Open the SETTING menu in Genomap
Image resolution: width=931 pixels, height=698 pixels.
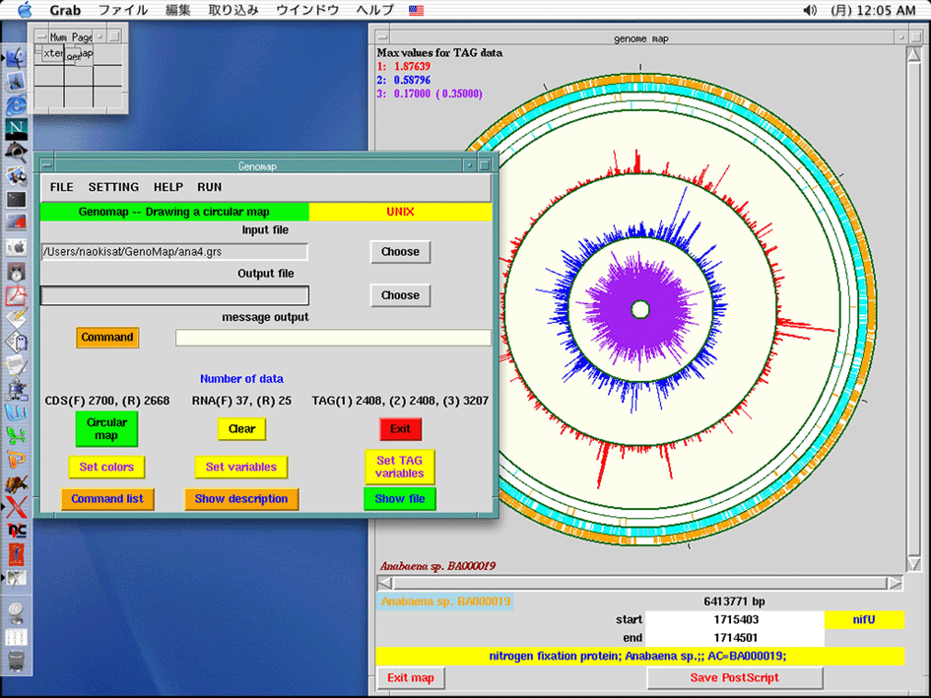pos(113,187)
